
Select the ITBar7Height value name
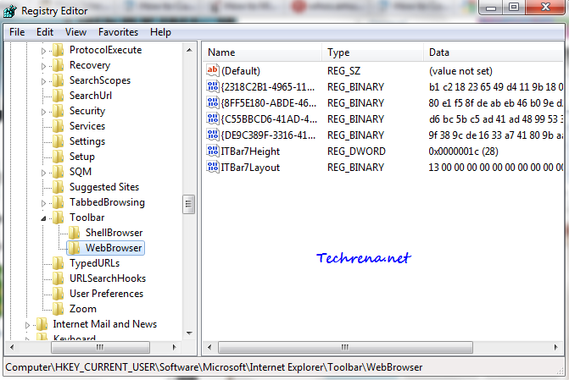point(250,151)
